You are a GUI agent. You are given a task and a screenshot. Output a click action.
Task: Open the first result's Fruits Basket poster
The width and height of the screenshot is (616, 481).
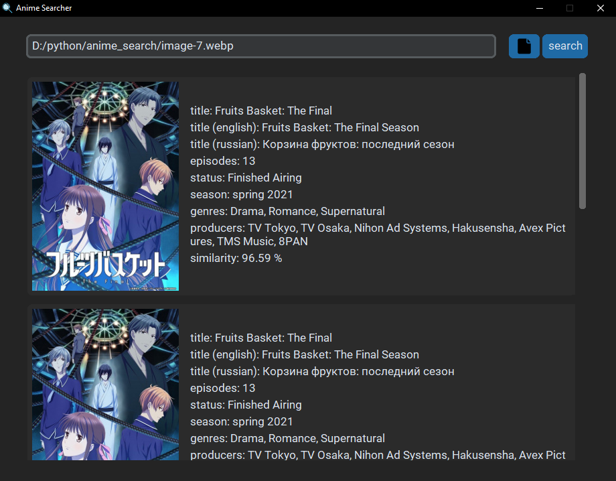[105, 186]
